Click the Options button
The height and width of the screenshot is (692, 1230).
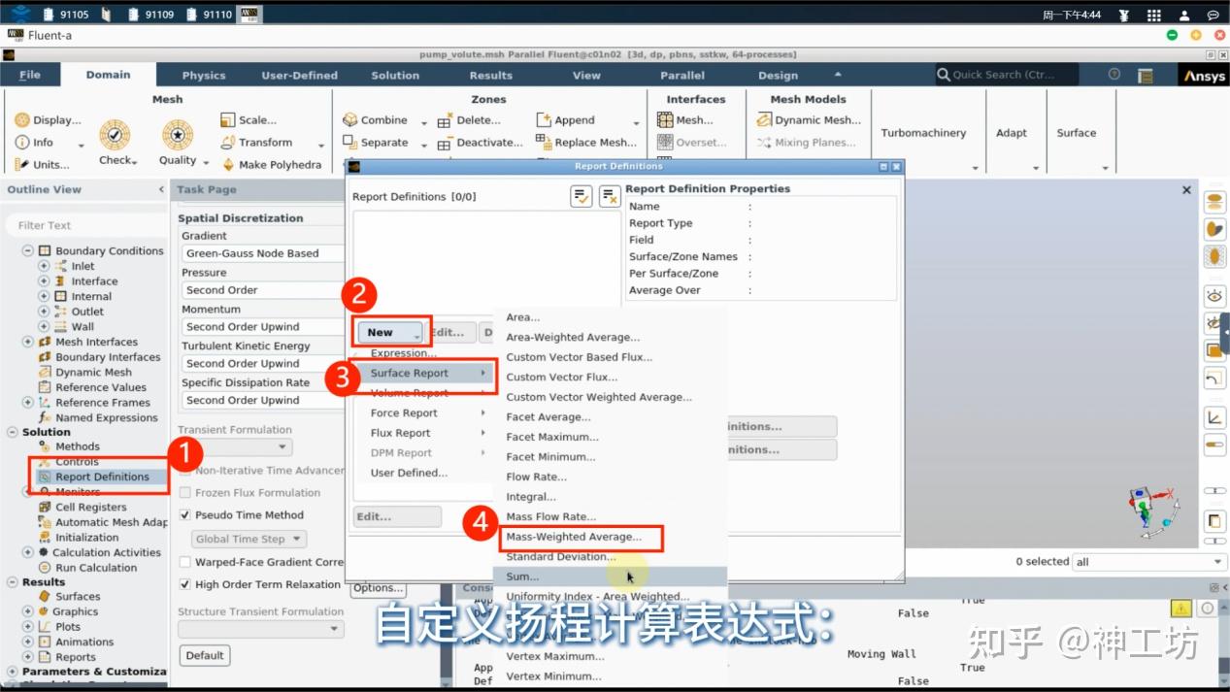pos(378,587)
